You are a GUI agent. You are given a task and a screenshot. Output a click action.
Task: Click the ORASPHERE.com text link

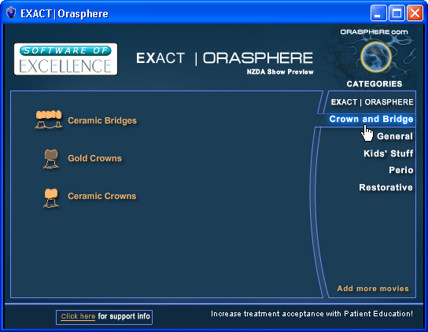tap(374, 32)
